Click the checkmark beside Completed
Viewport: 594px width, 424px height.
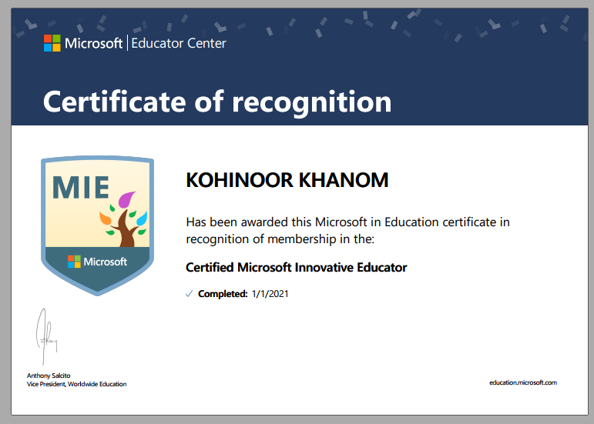pyautogui.click(x=189, y=294)
